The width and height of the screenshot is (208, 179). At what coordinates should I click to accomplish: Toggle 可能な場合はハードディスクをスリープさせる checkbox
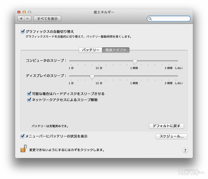(x=29, y=94)
